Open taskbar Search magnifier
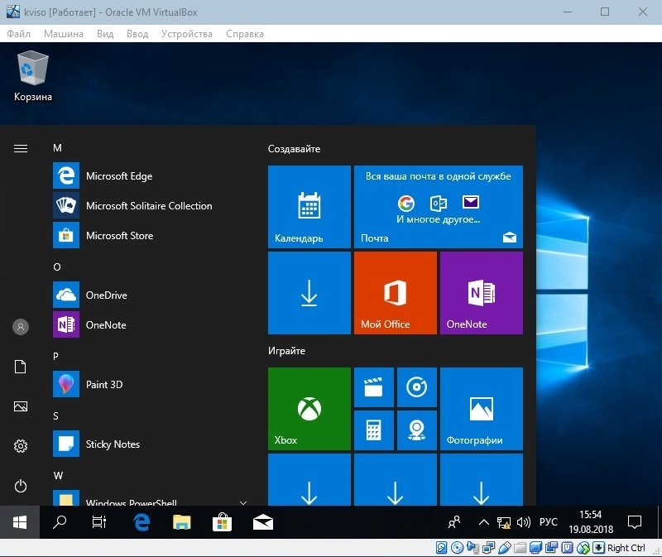Viewport: 662px width, 557px height. [60, 522]
